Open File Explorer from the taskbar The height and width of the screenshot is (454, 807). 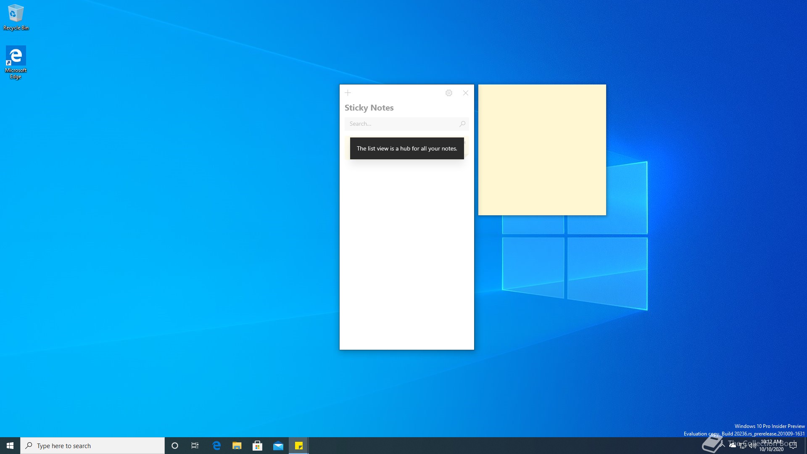237,446
